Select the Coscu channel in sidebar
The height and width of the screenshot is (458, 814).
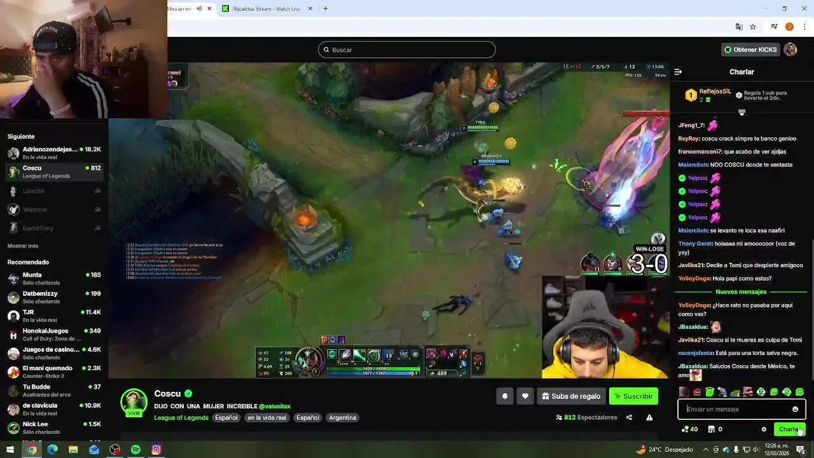[x=54, y=172]
